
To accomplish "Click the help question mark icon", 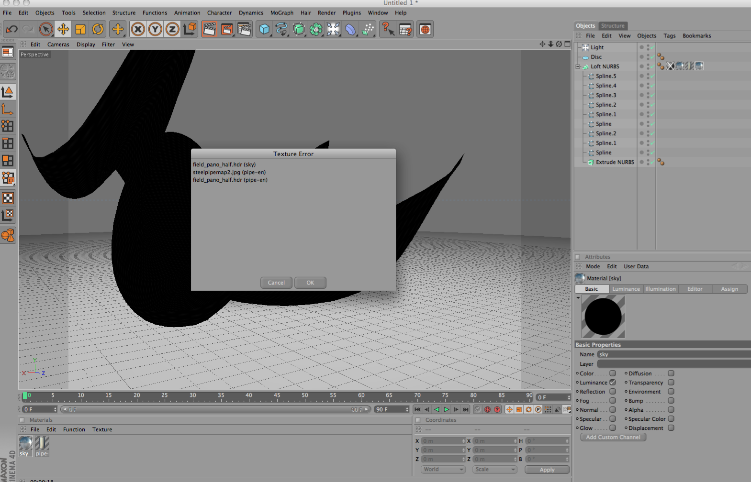I will point(388,30).
